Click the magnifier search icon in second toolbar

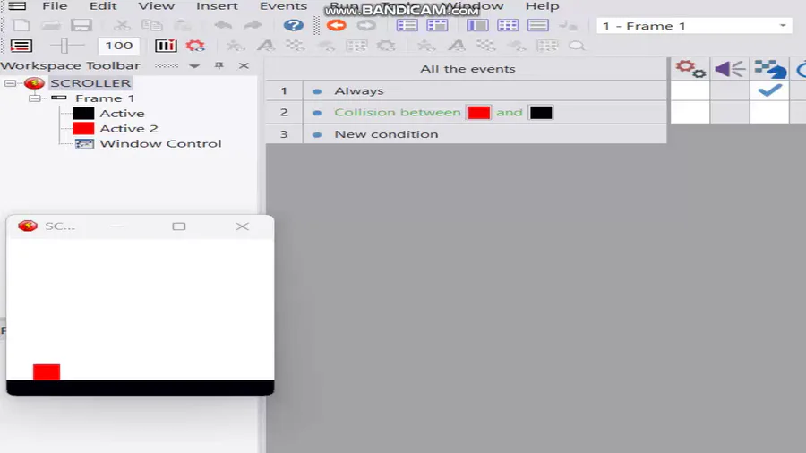[578, 46]
